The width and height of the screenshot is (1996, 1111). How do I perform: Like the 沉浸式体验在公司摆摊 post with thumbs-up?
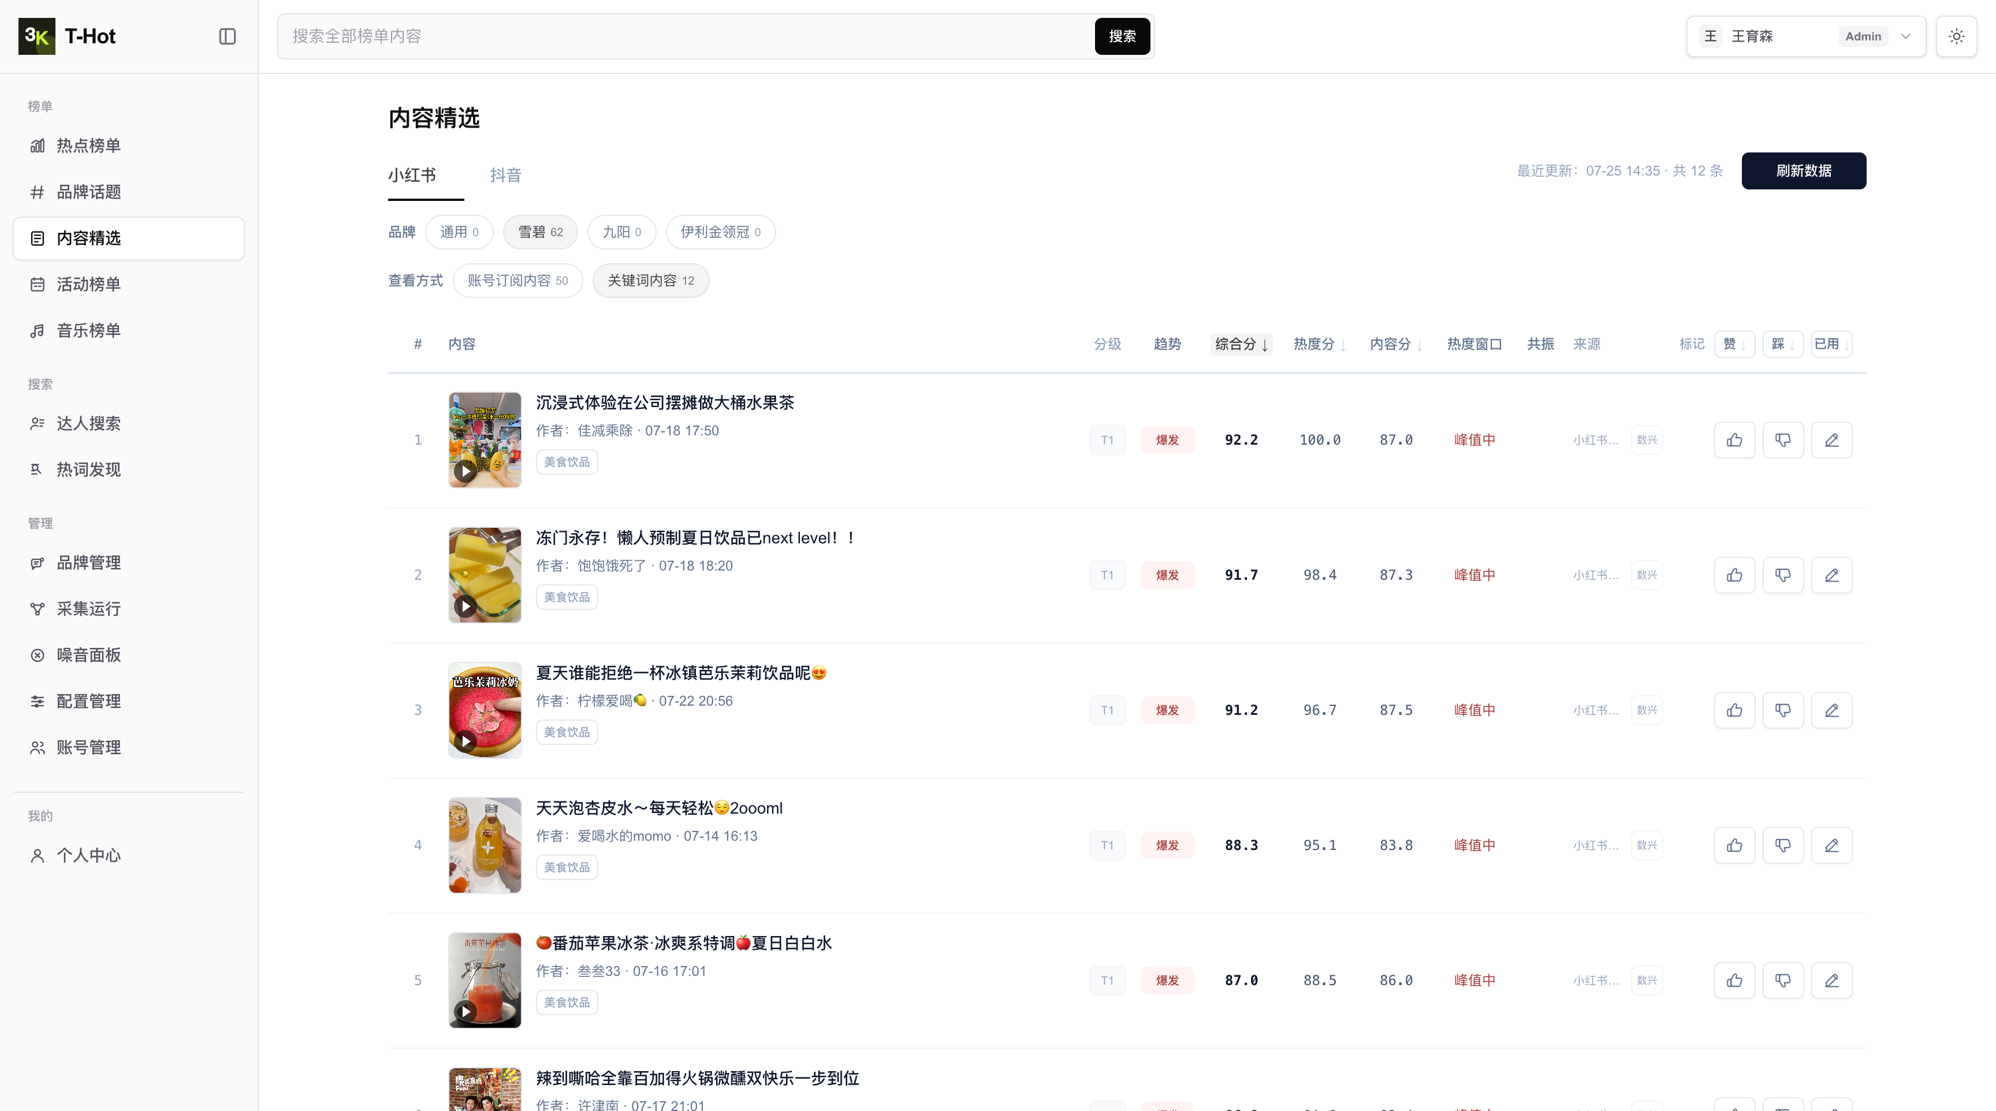[x=1734, y=440]
